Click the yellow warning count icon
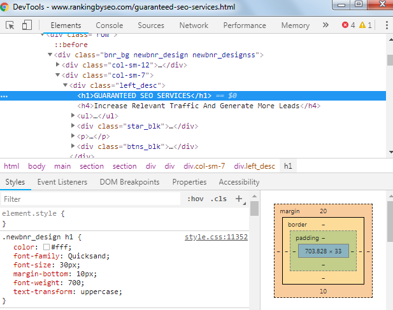The image size is (393, 310). click(362, 25)
